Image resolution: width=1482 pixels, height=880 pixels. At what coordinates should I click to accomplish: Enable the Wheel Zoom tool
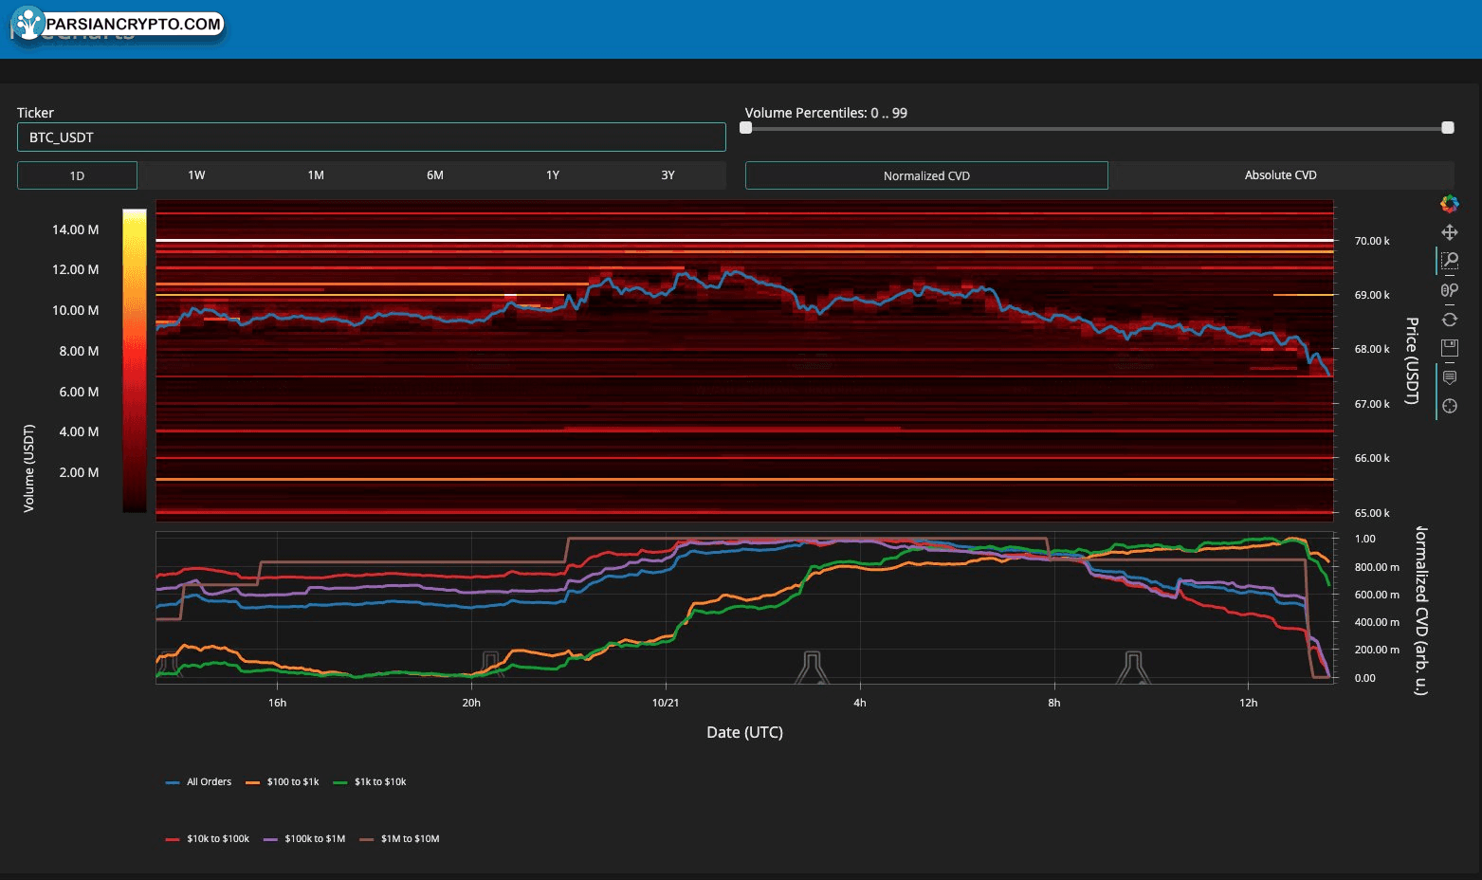click(1449, 290)
